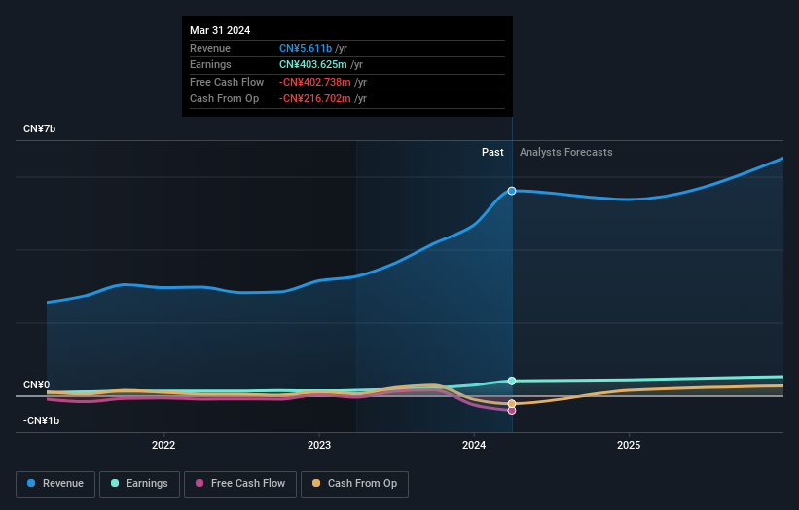The image size is (799, 510).
Task: Click the 'Past' label on the chart
Action: 492,152
